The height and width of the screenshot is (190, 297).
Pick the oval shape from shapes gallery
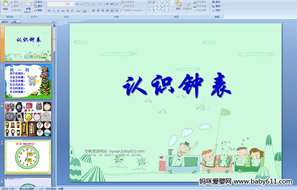(x=169, y=2)
